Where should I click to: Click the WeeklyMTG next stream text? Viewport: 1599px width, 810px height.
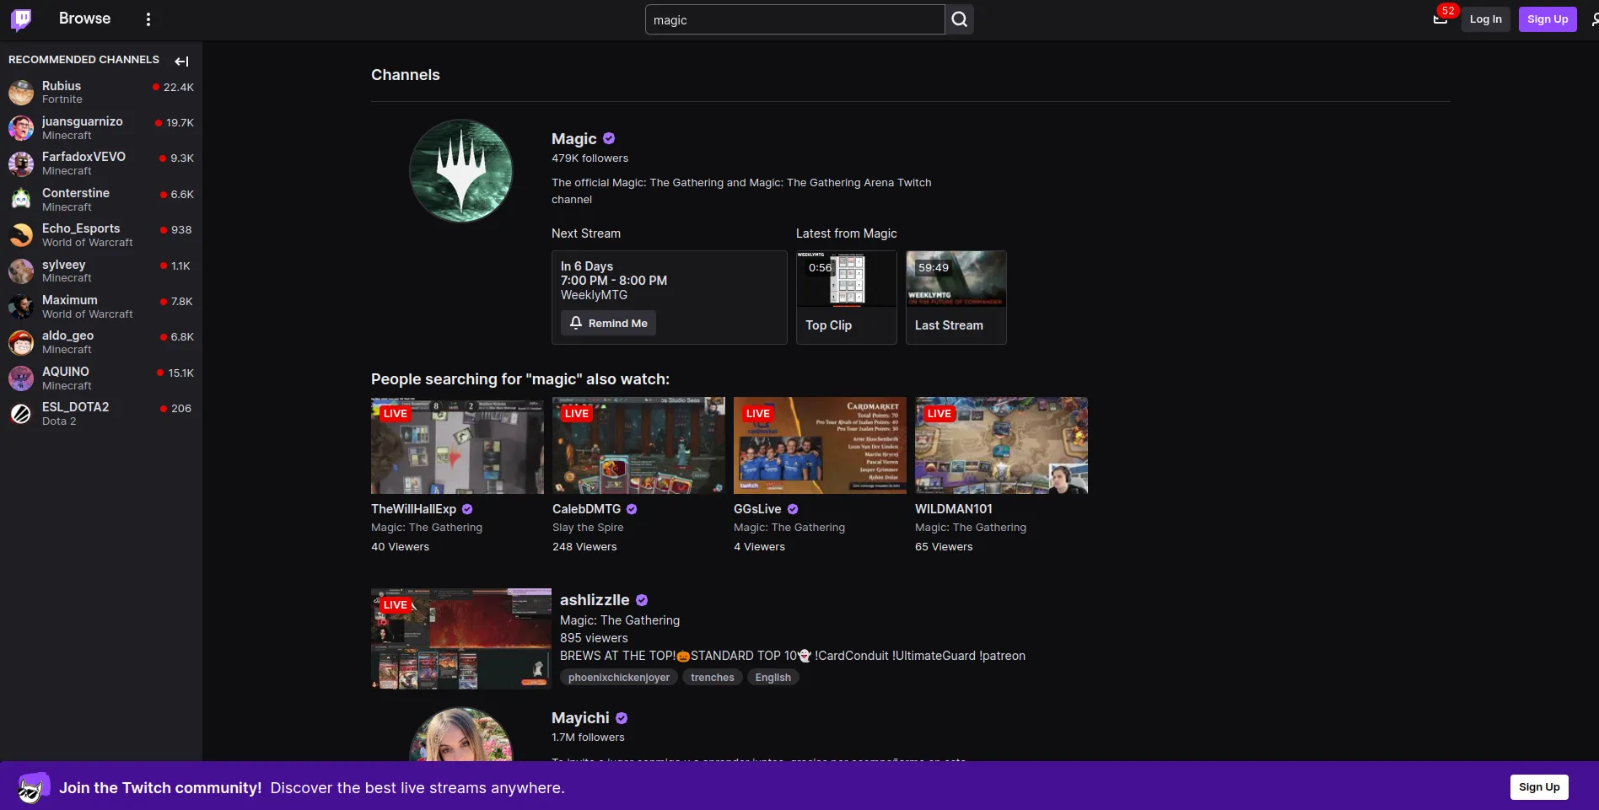594,295
